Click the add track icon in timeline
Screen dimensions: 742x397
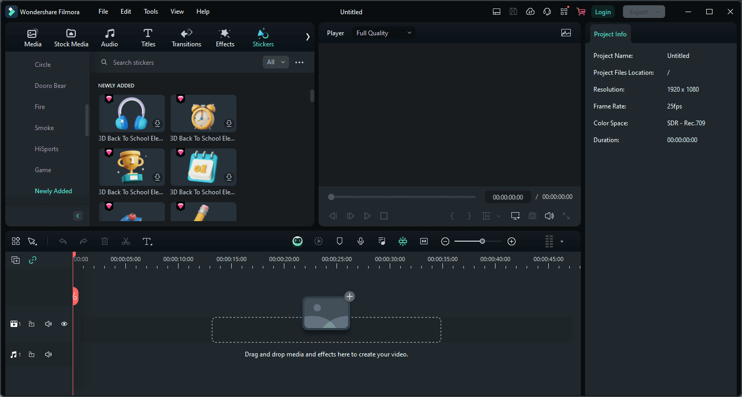click(16, 260)
